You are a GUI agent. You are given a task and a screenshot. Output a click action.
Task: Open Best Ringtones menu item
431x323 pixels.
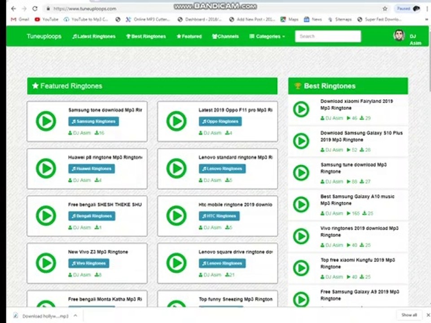pos(146,36)
